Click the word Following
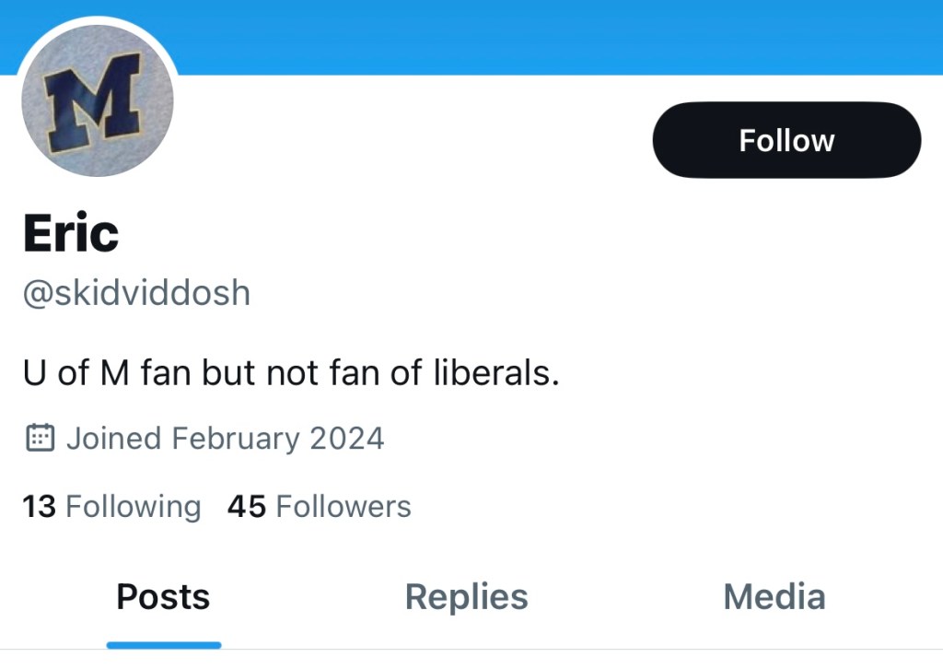 click(134, 506)
